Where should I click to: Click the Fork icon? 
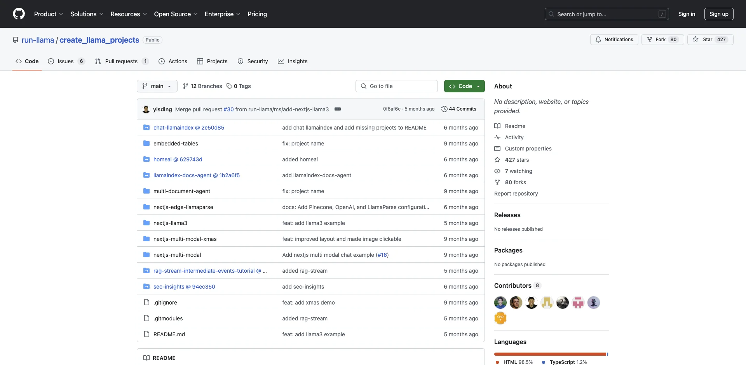point(650,40)
